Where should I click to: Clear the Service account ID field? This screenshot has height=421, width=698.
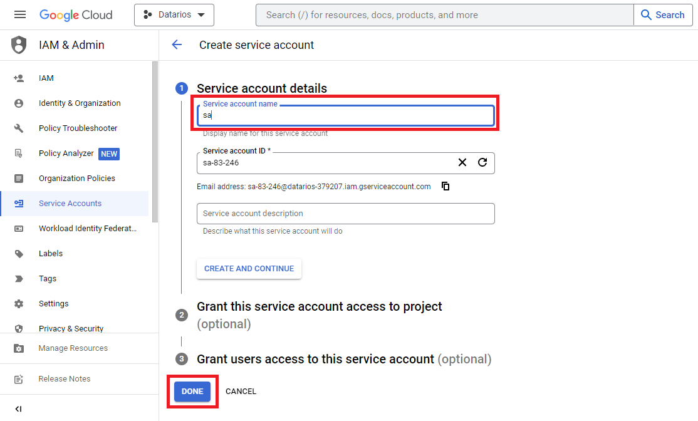pyautogui.click(x=462, y=162)
